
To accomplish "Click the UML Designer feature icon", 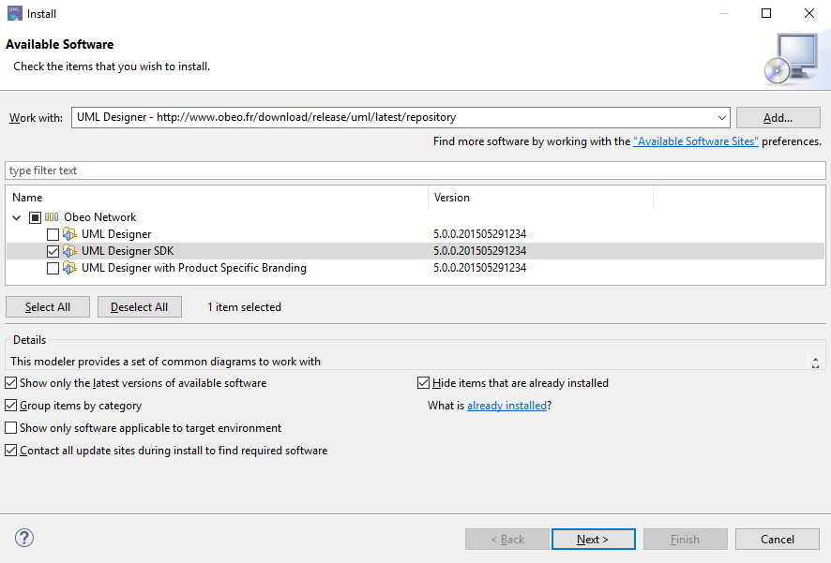I will click(x=69, y=233).
